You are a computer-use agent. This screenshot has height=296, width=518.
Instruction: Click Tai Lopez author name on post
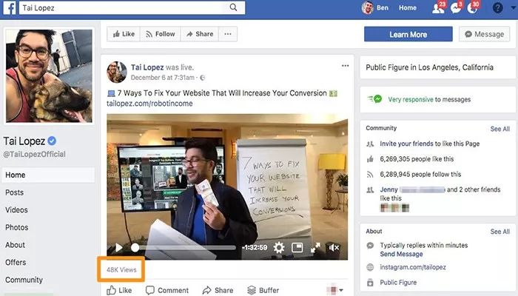(147, 67)
